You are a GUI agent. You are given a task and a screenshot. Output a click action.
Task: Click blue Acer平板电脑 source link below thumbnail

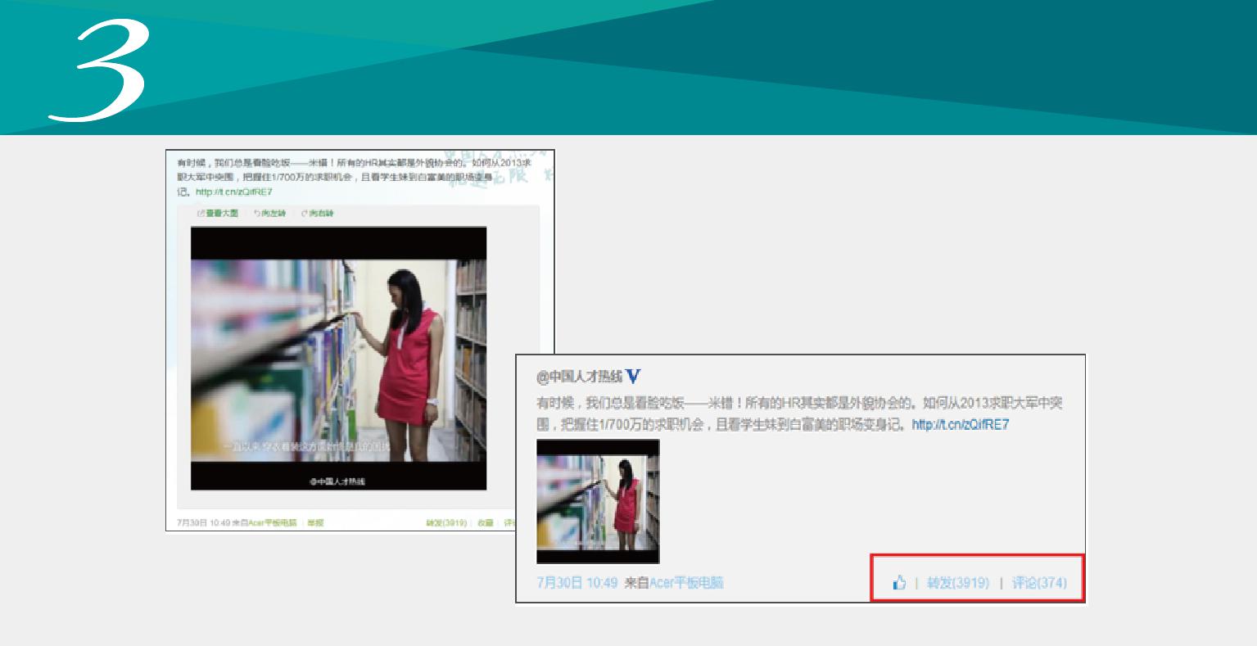click(686, 583)
